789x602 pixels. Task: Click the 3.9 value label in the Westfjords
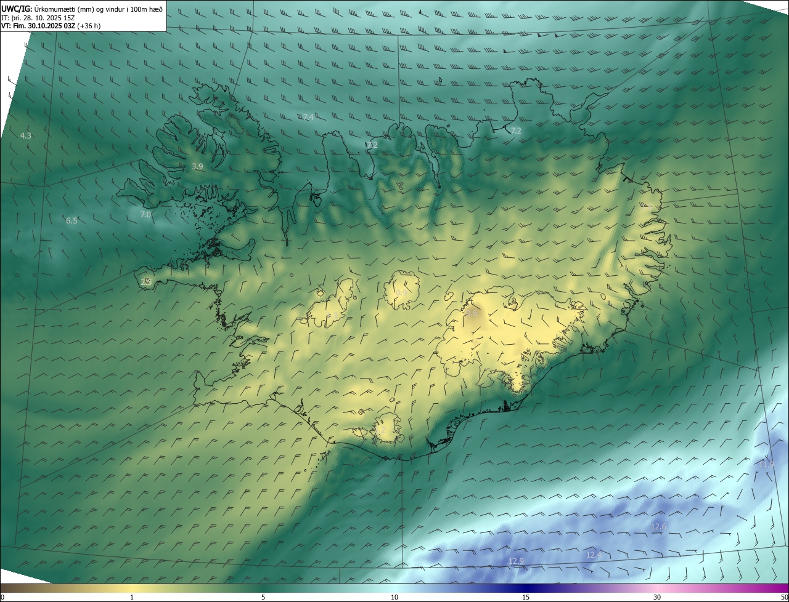(197, 166)
